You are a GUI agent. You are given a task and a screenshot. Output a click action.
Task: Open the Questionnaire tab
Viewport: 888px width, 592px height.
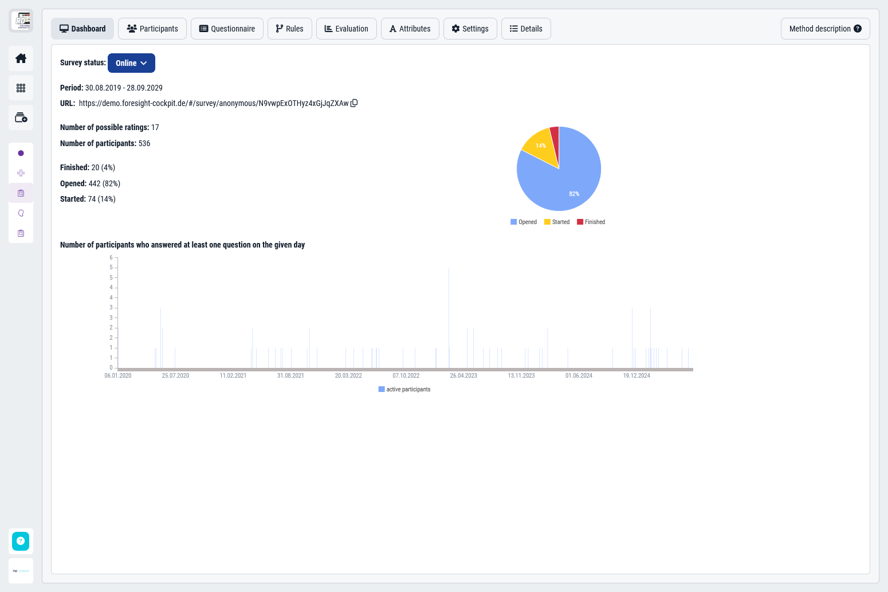[x=227, y=29]
